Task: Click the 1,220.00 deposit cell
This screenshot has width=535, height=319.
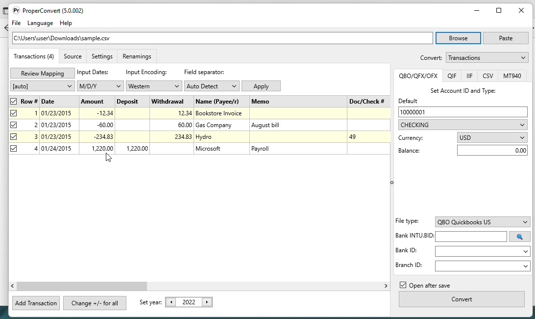Action: coord(132,149)
